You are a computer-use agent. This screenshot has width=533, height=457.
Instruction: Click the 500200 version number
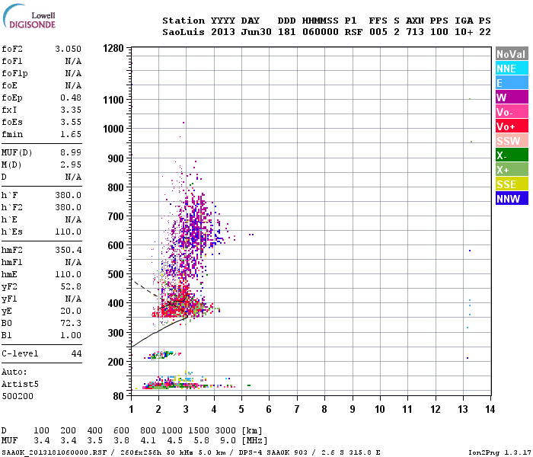click(x=18, y=396)
